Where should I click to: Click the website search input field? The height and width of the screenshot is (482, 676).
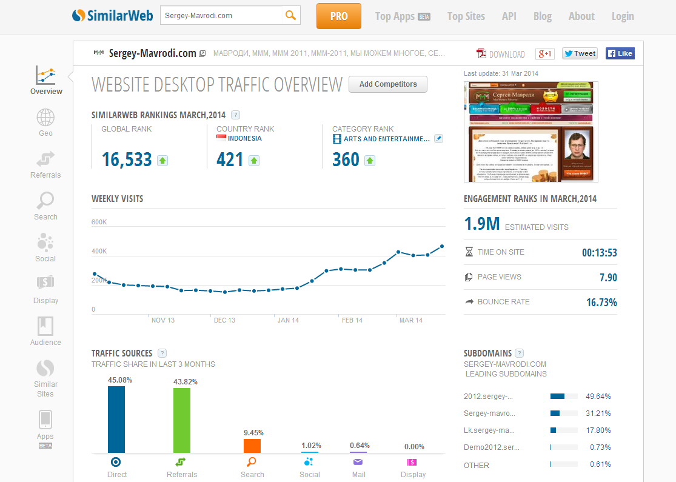(x=221, y=16)
